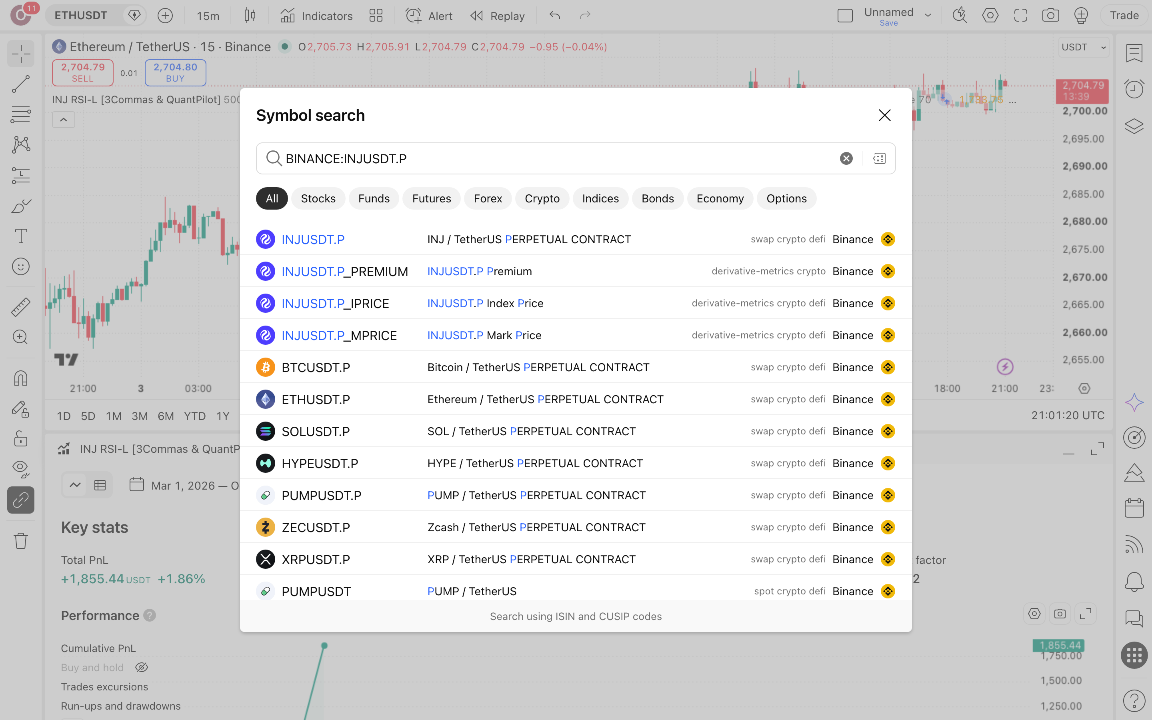Choose INJUSDT.P perpetual contract result
This screenshot has height=720, width=1152.
pyautogui.click(x=576, y=239)
